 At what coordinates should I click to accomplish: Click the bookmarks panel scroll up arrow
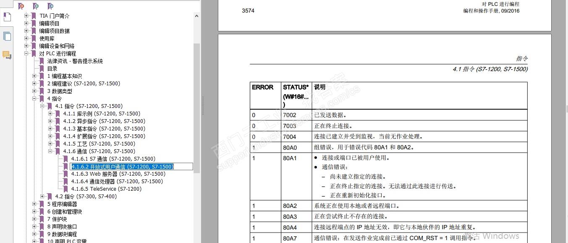(x=196, y=16)
